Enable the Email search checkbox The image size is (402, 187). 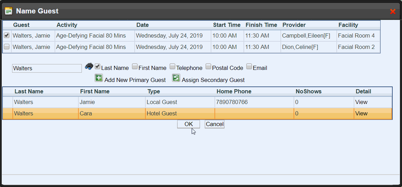(x=249, y=66)
